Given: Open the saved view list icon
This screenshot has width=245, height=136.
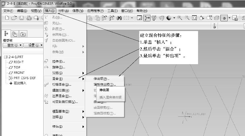Looking at the screenshot, I should click(209, 18).
